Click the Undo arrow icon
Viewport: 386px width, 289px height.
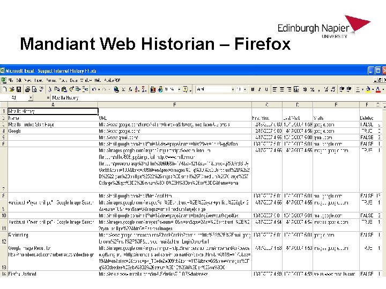[94, 89]
